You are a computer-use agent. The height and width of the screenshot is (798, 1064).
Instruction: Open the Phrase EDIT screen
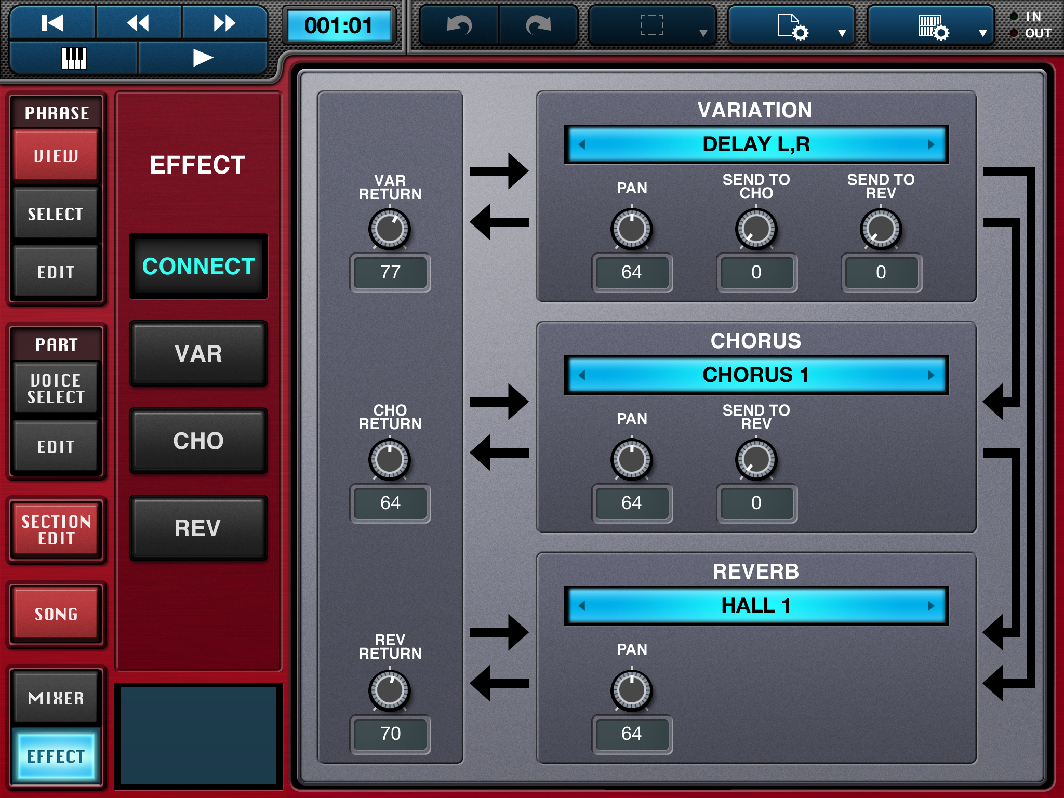(56, 272)
